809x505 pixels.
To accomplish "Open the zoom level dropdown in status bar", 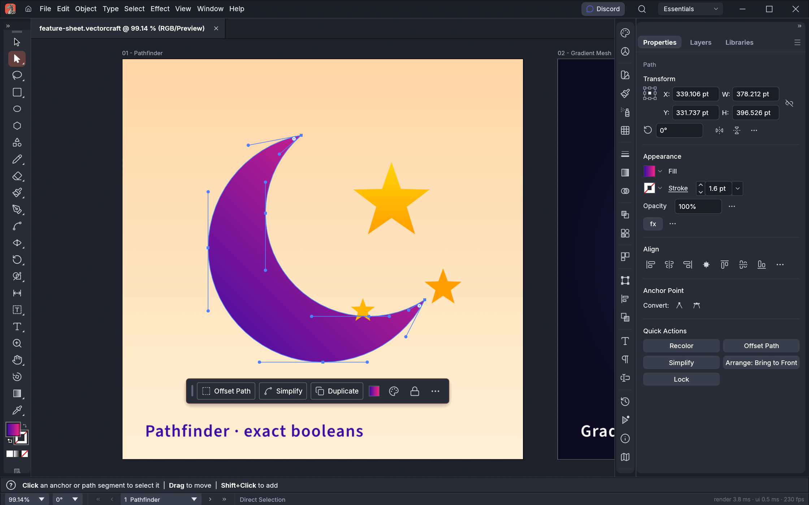I will click(x=42, y=500).
